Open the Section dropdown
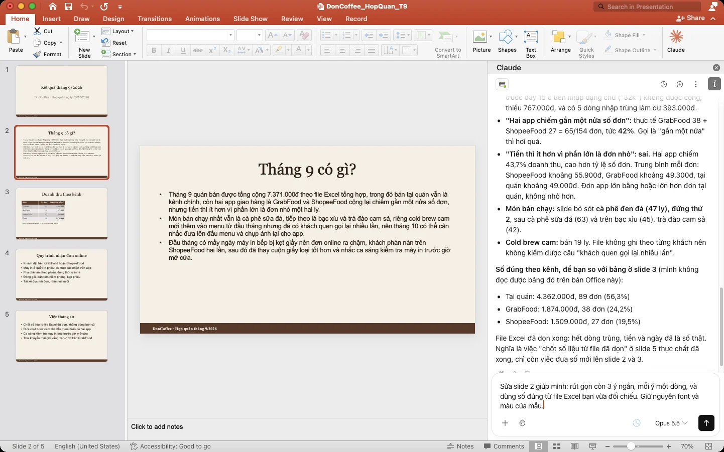The width and height of the screenshot is (724, 452). click(x=119, y=54)
